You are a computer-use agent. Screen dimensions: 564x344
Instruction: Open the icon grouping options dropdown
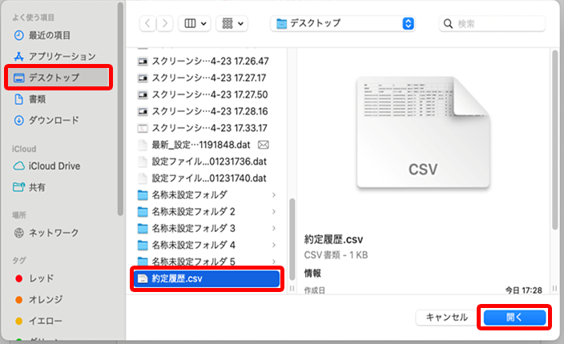click(234, 24)
